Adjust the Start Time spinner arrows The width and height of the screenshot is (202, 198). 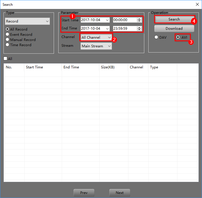pyautogui.click(x=139, y=20)
